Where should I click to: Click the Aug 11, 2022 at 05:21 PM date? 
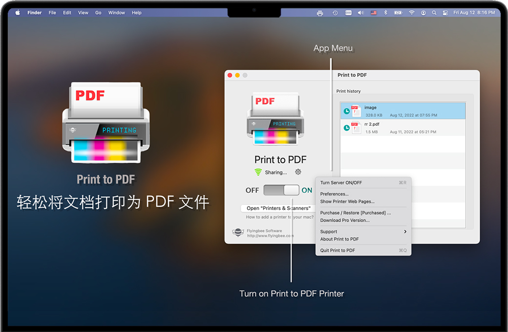coord(413,132)
